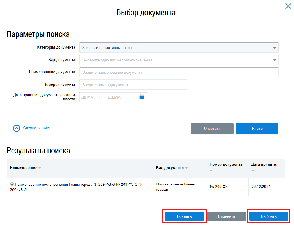Open the calendar date picker icon
Screen dimensions: 294x226
pyautogui.click(x=142, y=97)
